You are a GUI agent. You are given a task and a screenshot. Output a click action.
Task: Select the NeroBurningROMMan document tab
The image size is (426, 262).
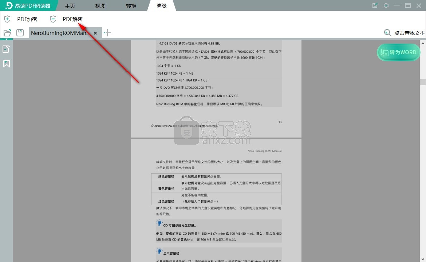point(60,33)
